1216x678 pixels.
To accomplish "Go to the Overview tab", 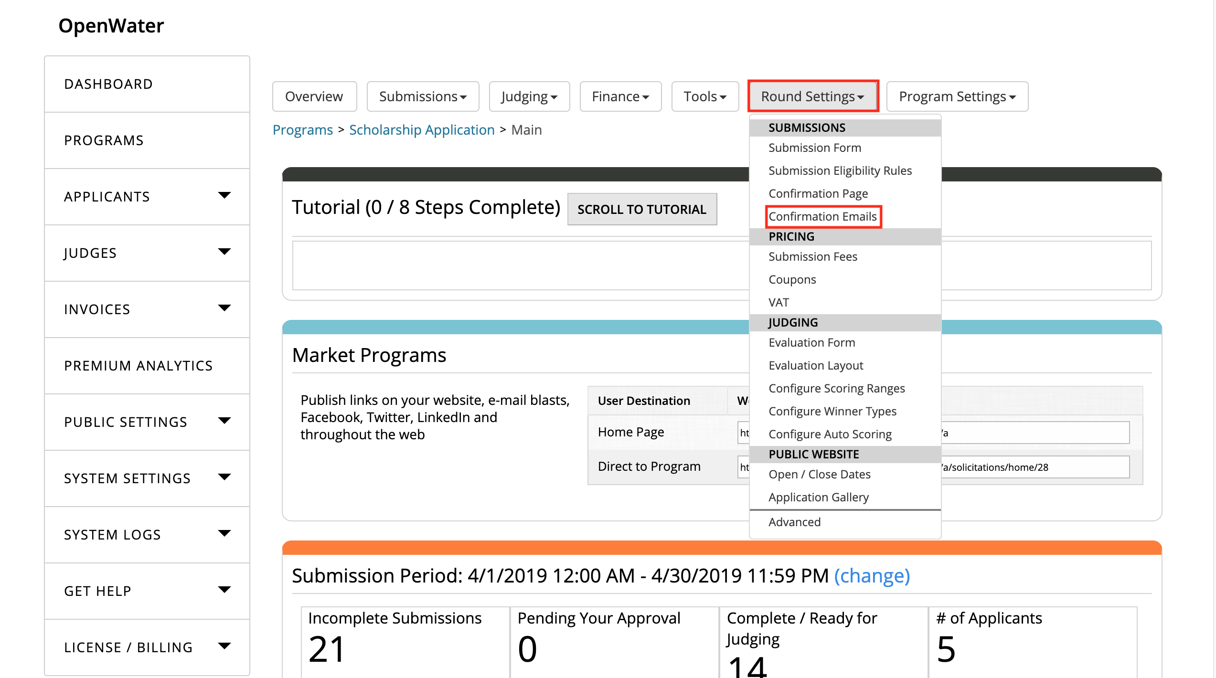I will tap(314, 96).
